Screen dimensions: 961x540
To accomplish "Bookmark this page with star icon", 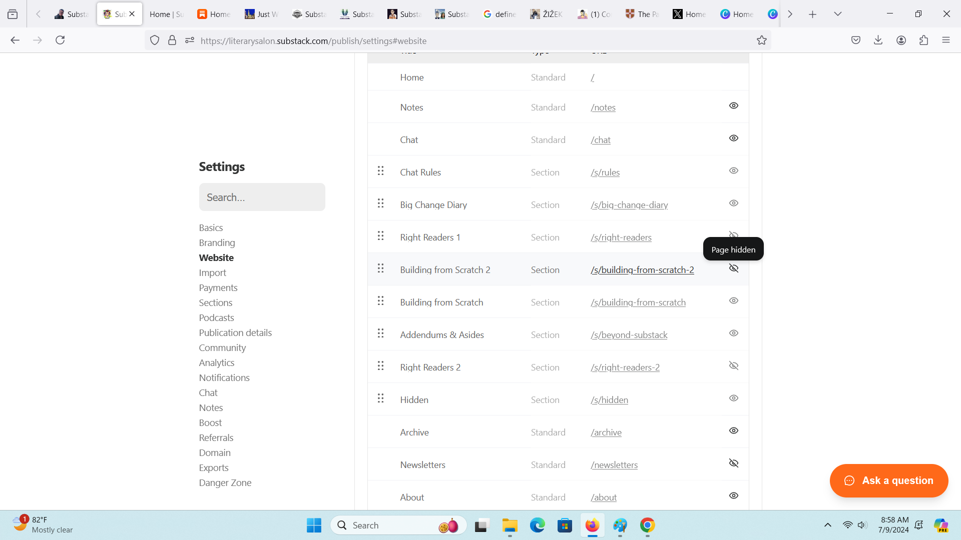I will click(x=761, y=40).
